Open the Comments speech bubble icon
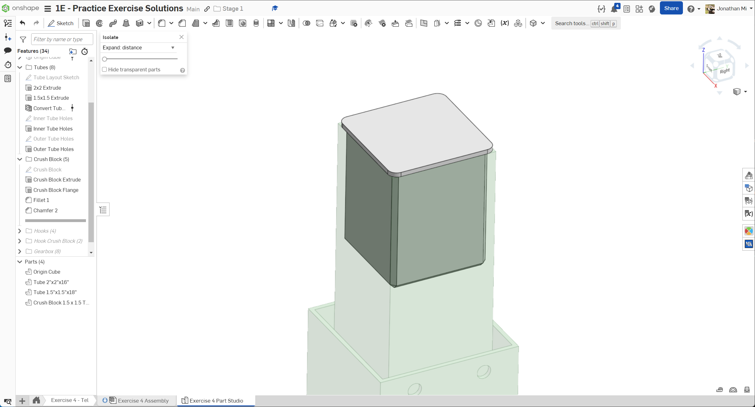 coord(8,51)
